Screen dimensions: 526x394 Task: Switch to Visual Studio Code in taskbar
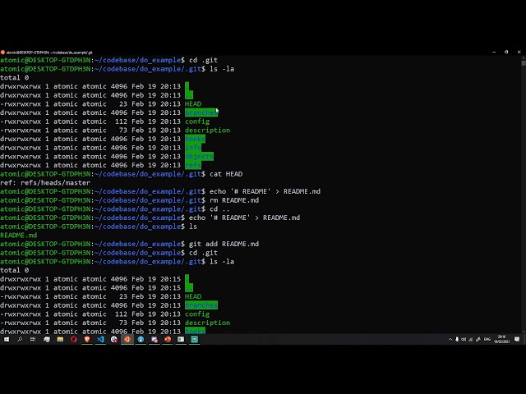pos(100,339)
